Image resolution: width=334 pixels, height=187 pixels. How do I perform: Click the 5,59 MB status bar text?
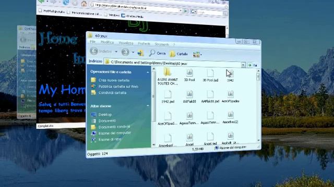(x=198, y=149)
